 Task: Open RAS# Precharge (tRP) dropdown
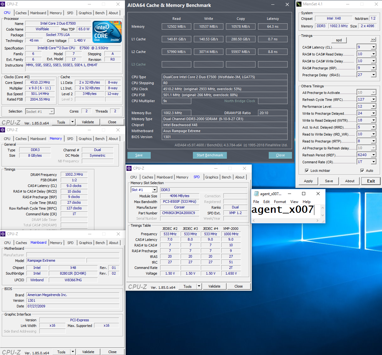pos(374,68)
